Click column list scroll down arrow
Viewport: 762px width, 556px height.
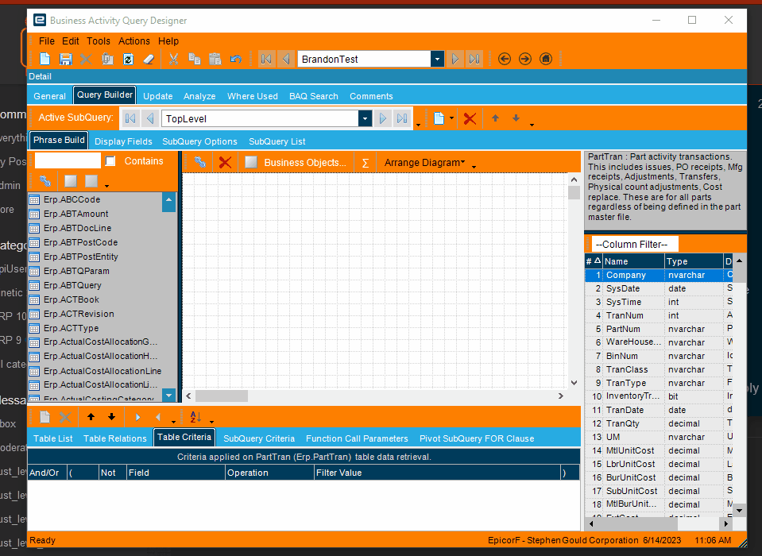739,510
